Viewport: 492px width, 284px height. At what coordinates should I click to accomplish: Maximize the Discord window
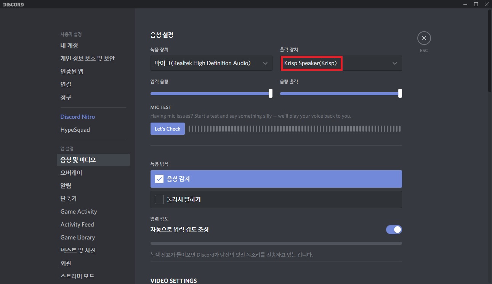[476, 4]
